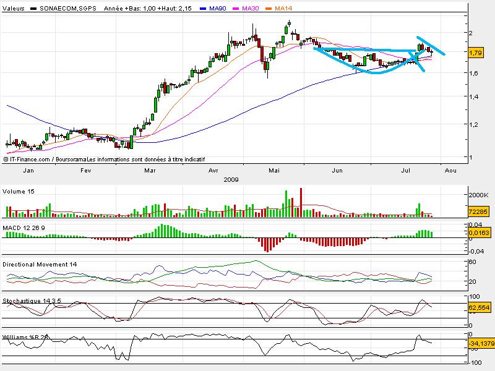
Task: Click the Jul month marker on time axis
Action: coord(407,169)
